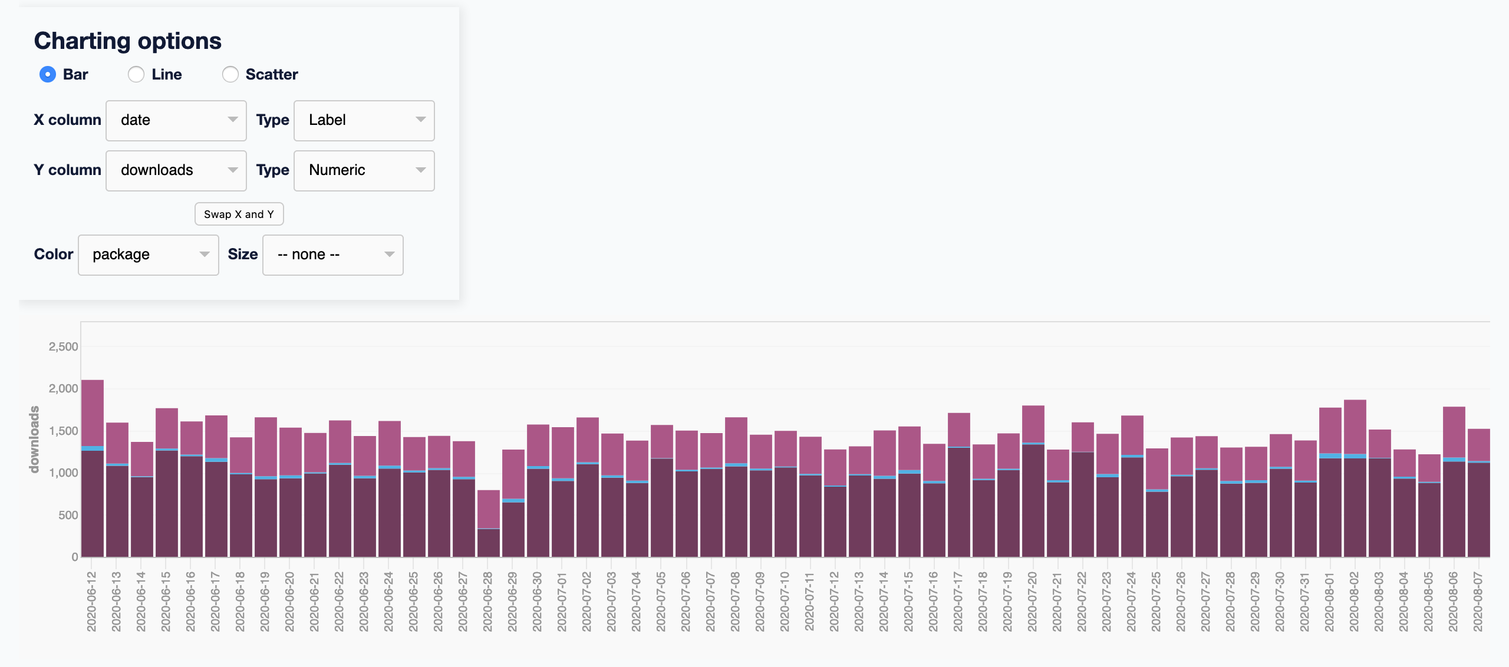1509x667 pixels.
Task: Open the Size column dropdown
Action: (x=332, y=254)
